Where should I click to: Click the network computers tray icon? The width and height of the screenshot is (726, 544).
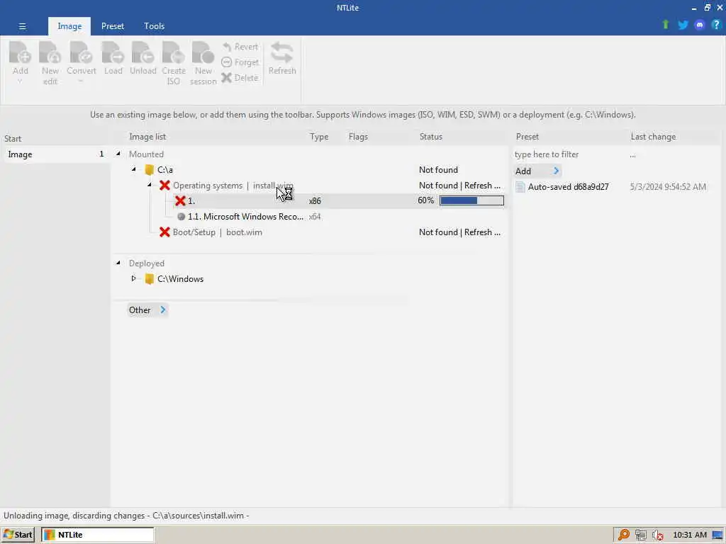point(641,535)
